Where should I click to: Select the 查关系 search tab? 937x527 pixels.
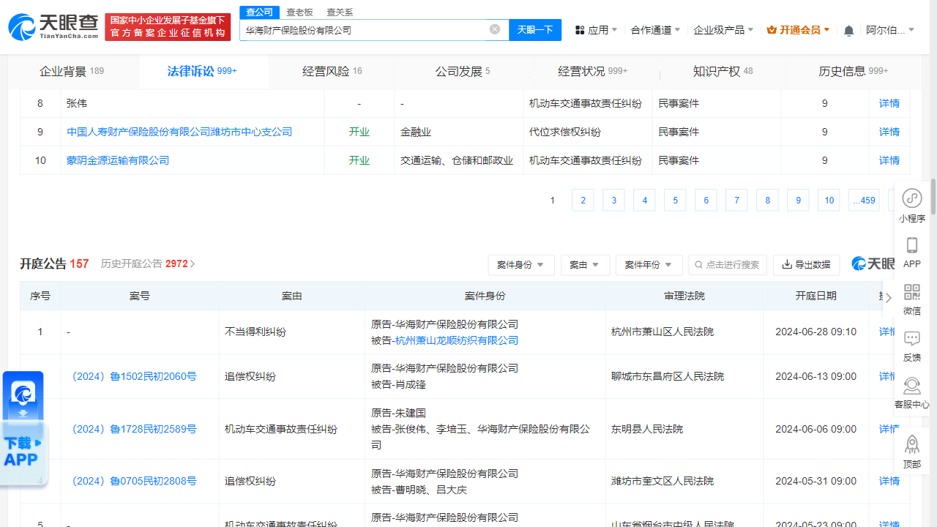(340, 12)
